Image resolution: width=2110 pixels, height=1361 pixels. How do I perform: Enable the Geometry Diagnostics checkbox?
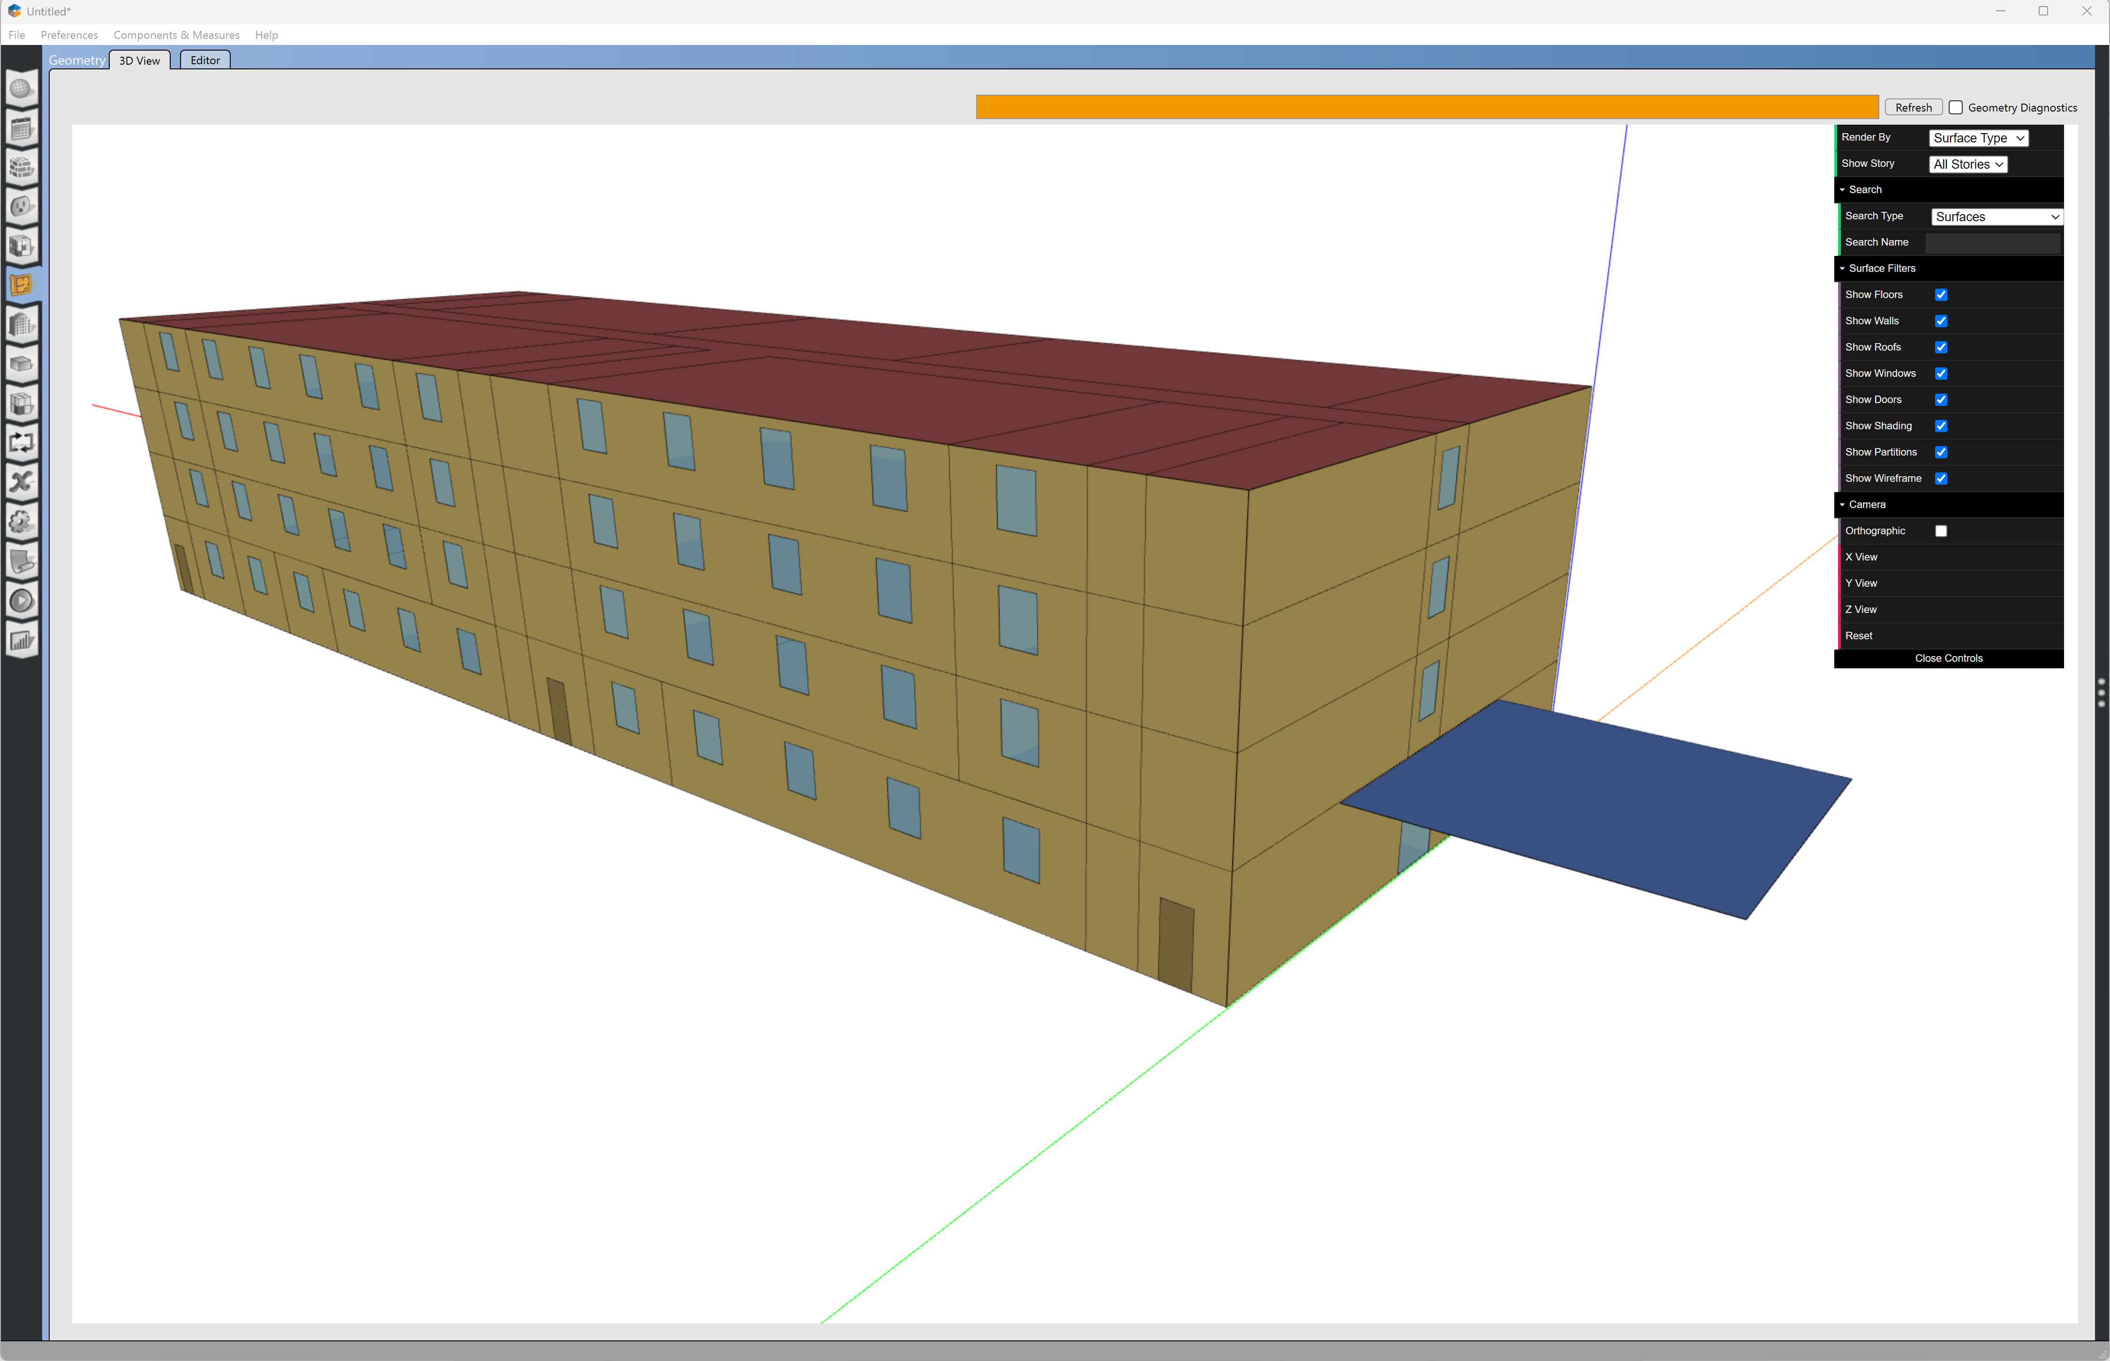click(x=1956, y=108)
